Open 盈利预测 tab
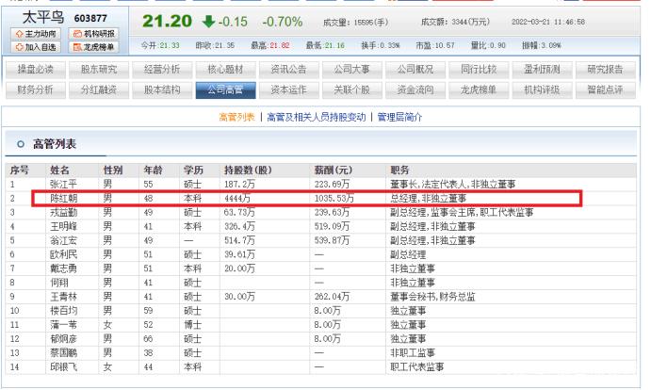The height and width of the screenshot is (390, 651). [543, 70]
